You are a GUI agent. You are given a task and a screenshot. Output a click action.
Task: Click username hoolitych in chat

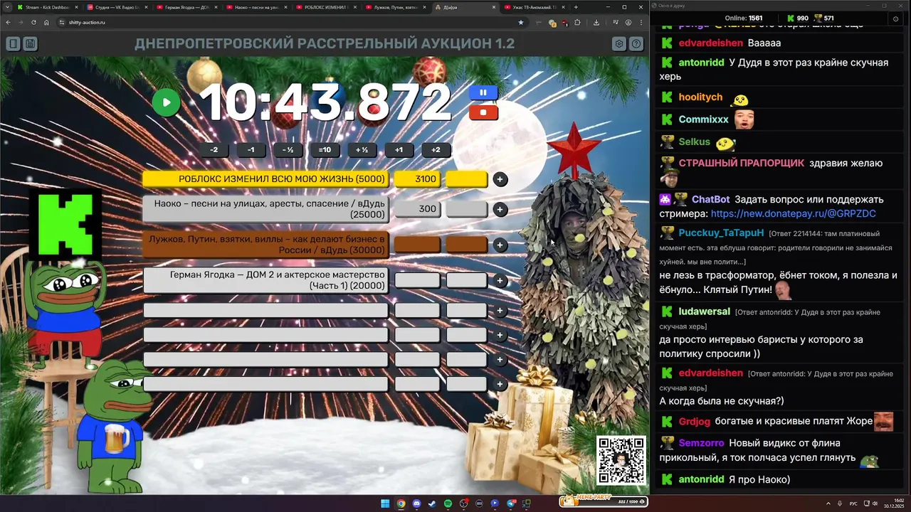(700, 97)
